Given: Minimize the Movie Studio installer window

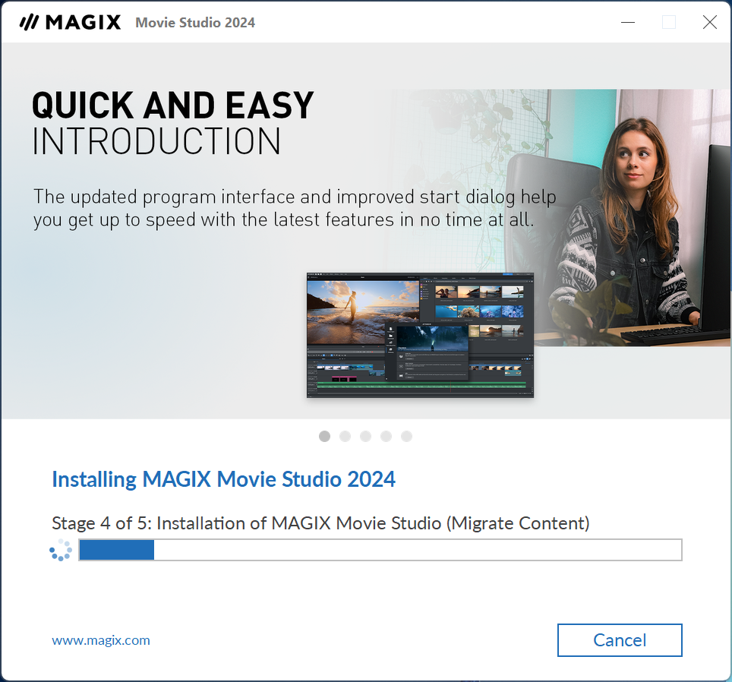Looking at the screenshot, I should 628,22.
